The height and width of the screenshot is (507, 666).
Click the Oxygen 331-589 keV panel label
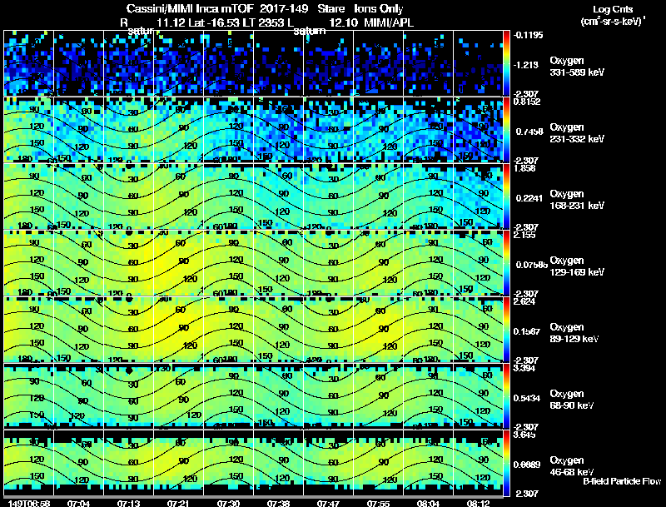[577, 67]
